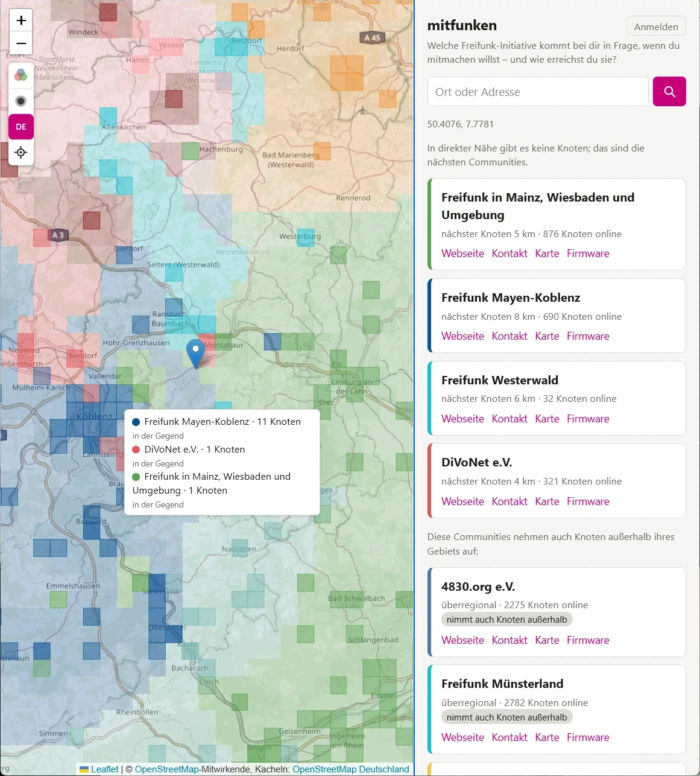Click the Münsterland nimmt auch Knoten außerhalb badge
Screen dimensions: 700x776
pos(507,717)
